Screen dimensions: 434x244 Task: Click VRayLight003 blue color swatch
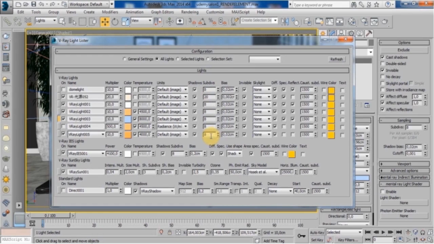click(127, 119)
